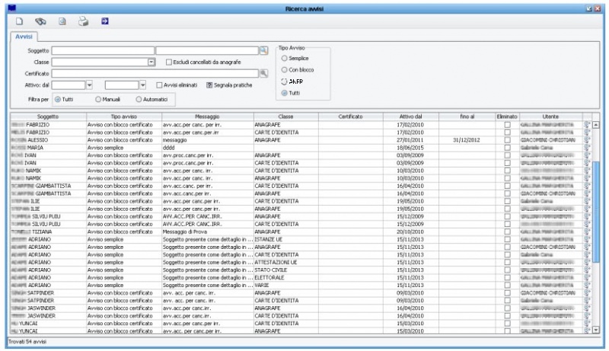Tick the Avvisi eliminati checkbox
The width and height of the screenshot is (609, 351).
[x=159, y=85]
